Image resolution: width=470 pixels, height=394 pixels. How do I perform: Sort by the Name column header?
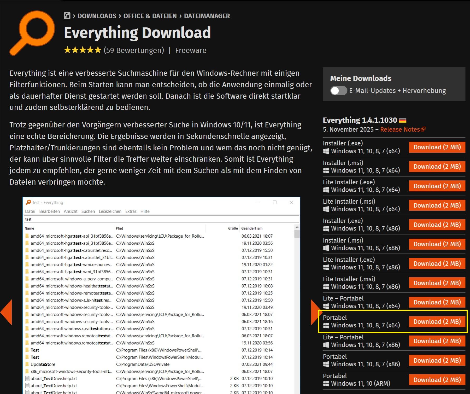30,228
